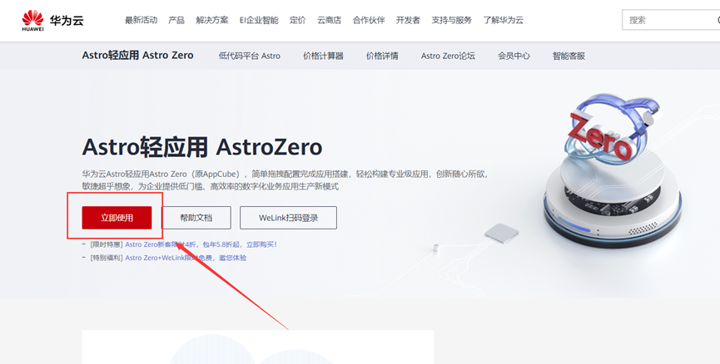The image size is (720, 364).
Task: Open the 支持与服务 menu
Action: (451, 20)
